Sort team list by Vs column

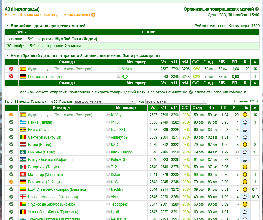click(153, 108)
